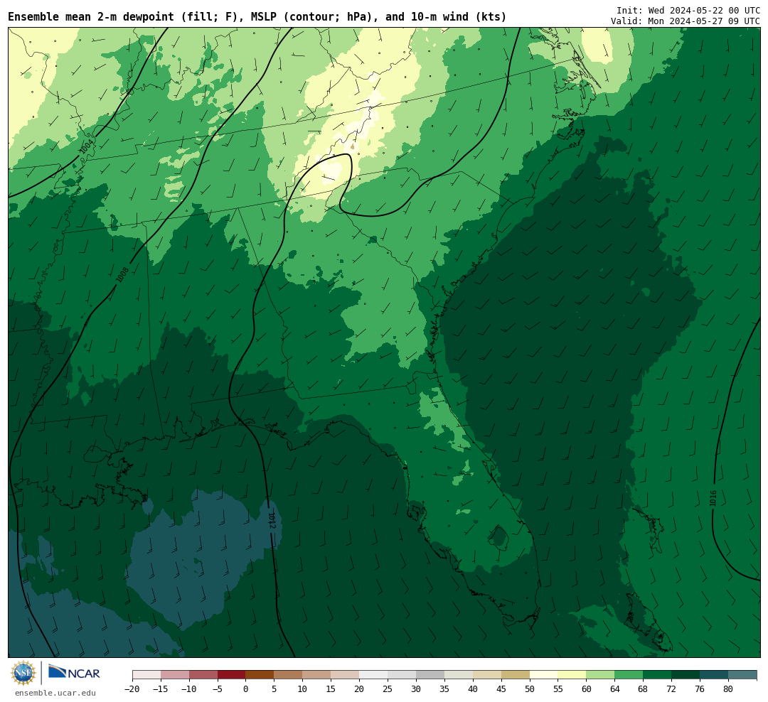Click the 35 to 40 legend swatch
Screen dimensions: 768x702
459,675
